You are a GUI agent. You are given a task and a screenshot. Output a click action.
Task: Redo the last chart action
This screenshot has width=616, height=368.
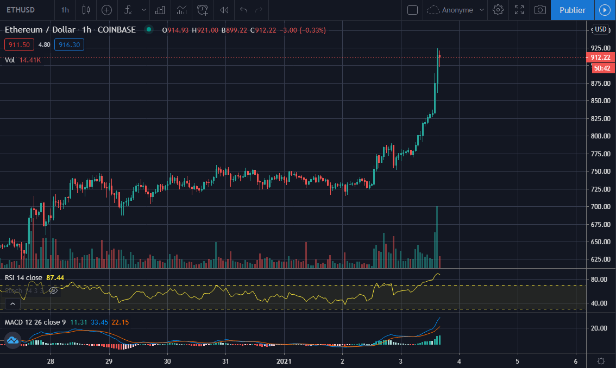[x=259, y=10]
